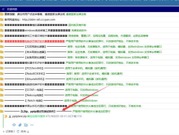Open the windows系统修复工具 section name
Screen dimensions: 179x135
point(37,30)
